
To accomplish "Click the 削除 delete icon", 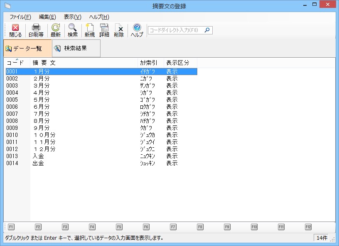I will 119,30.
